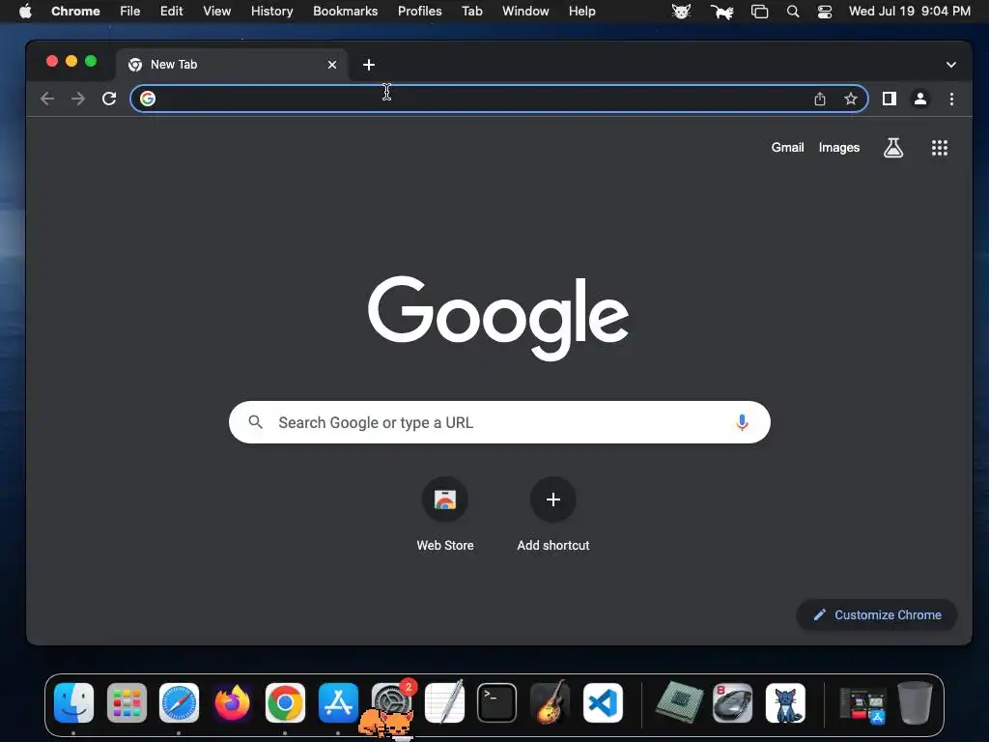Open Finder from the dock
Screen dimensions: 989x742
tap(73, 703)
